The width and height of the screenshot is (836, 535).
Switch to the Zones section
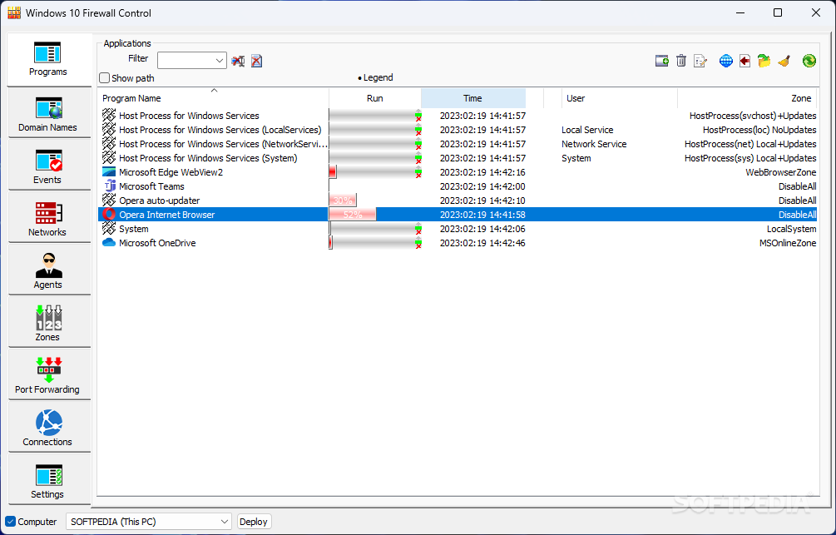[x=49, y=323]
